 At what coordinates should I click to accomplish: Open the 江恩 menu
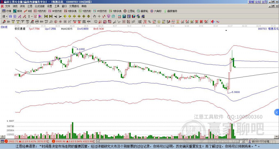(x=30, y=6)
